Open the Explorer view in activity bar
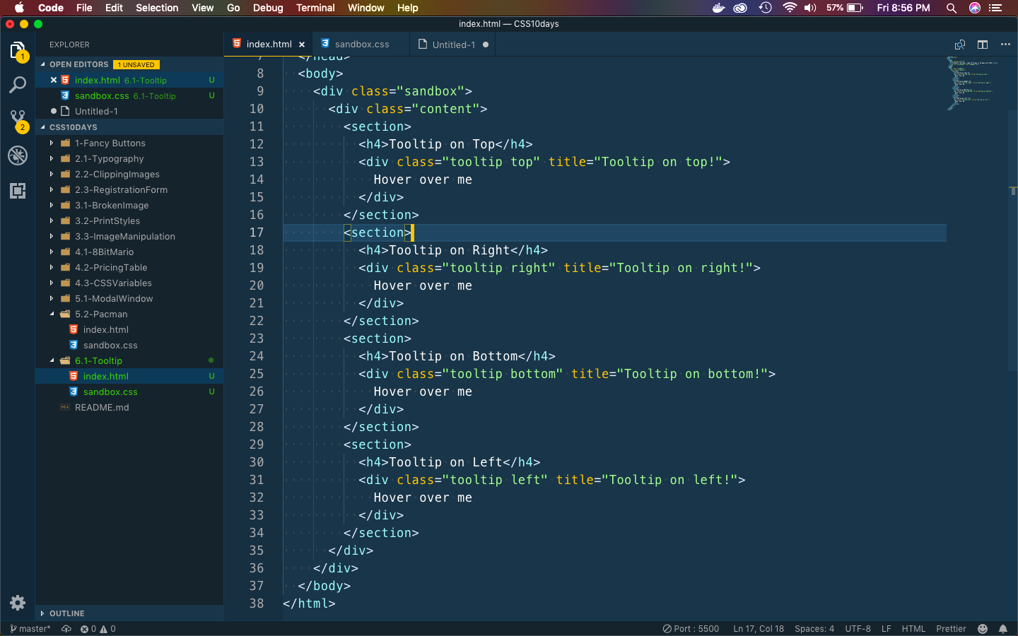1018x636 pixels. click(18, 51)
